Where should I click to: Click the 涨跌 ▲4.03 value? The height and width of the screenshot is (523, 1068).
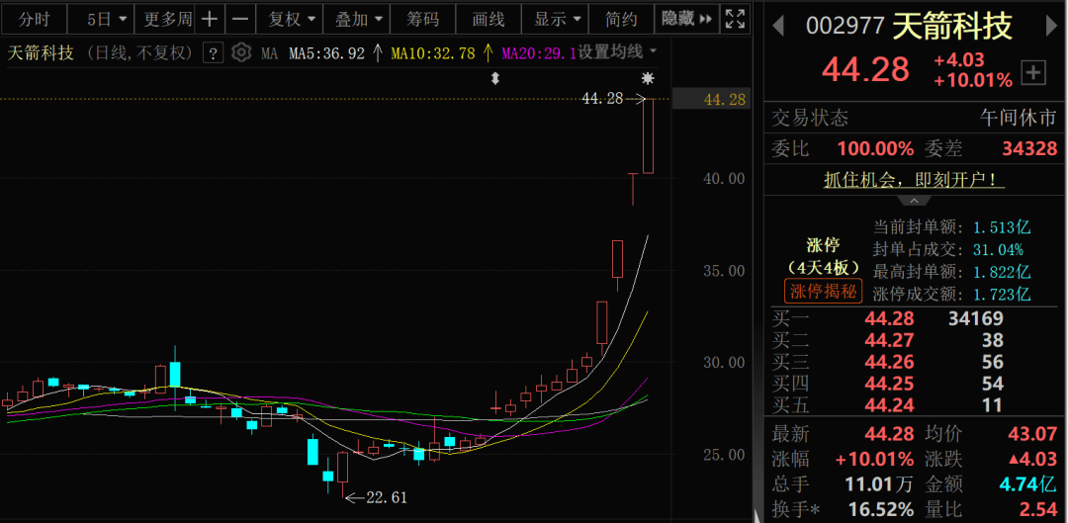pos(1033,459)
